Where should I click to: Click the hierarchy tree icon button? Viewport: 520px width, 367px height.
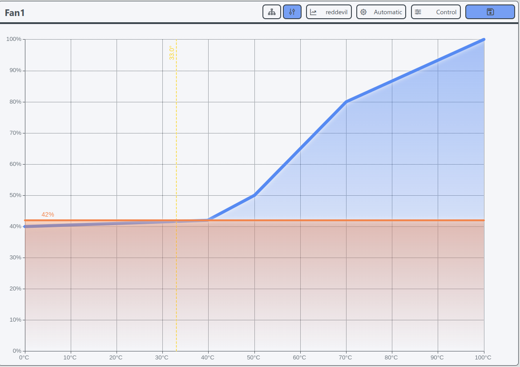point(271,12)
